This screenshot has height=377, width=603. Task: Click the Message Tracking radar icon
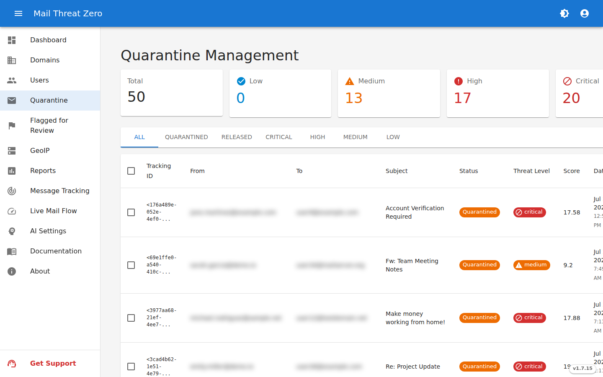(12, 191)
